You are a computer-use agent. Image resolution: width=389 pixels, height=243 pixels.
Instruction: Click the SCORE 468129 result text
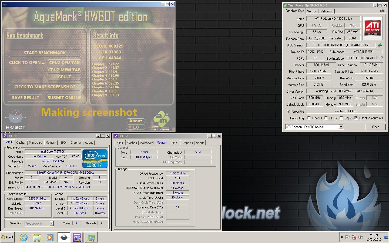coord(109,46)
